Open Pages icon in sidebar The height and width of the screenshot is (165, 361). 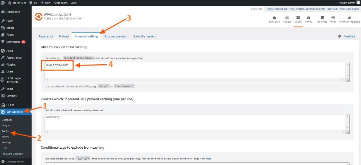3,35
